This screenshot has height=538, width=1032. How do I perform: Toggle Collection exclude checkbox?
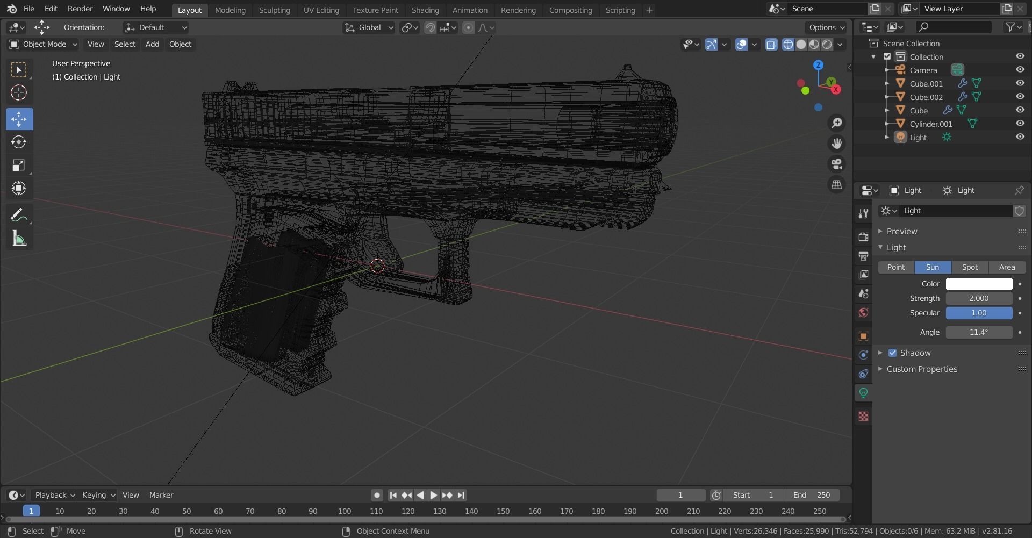(x=887, y=56)
